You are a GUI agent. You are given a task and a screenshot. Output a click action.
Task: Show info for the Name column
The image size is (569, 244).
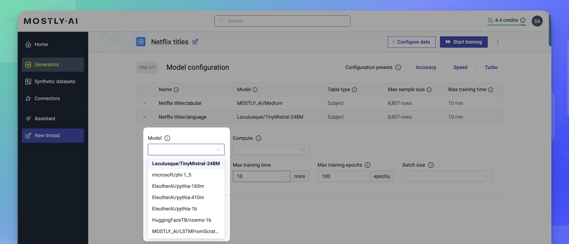coord(176,90)
